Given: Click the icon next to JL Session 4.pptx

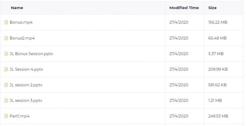Looking at the screenshot, I should [6, 69].
